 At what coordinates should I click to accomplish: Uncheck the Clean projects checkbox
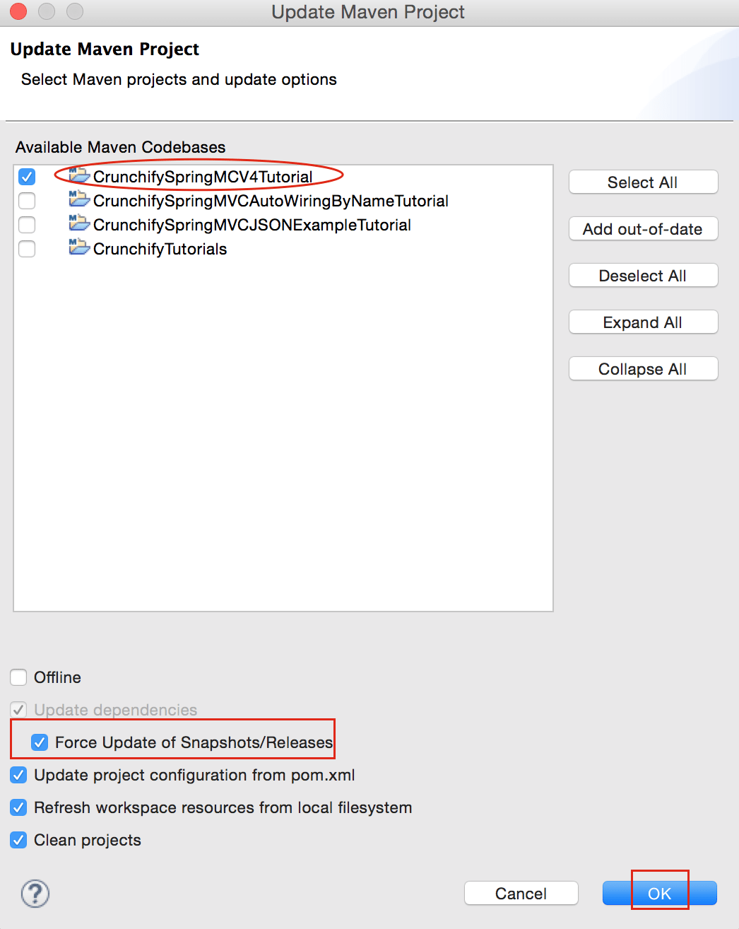pos(18,840)
